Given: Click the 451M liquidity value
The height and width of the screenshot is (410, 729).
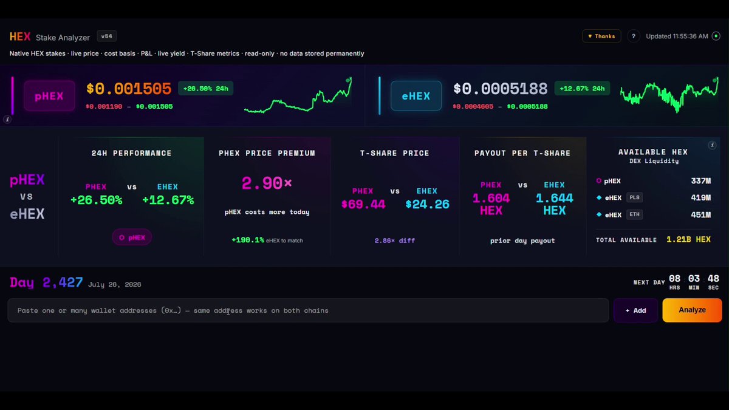Looking at the screenshot, I should (700, 215).
